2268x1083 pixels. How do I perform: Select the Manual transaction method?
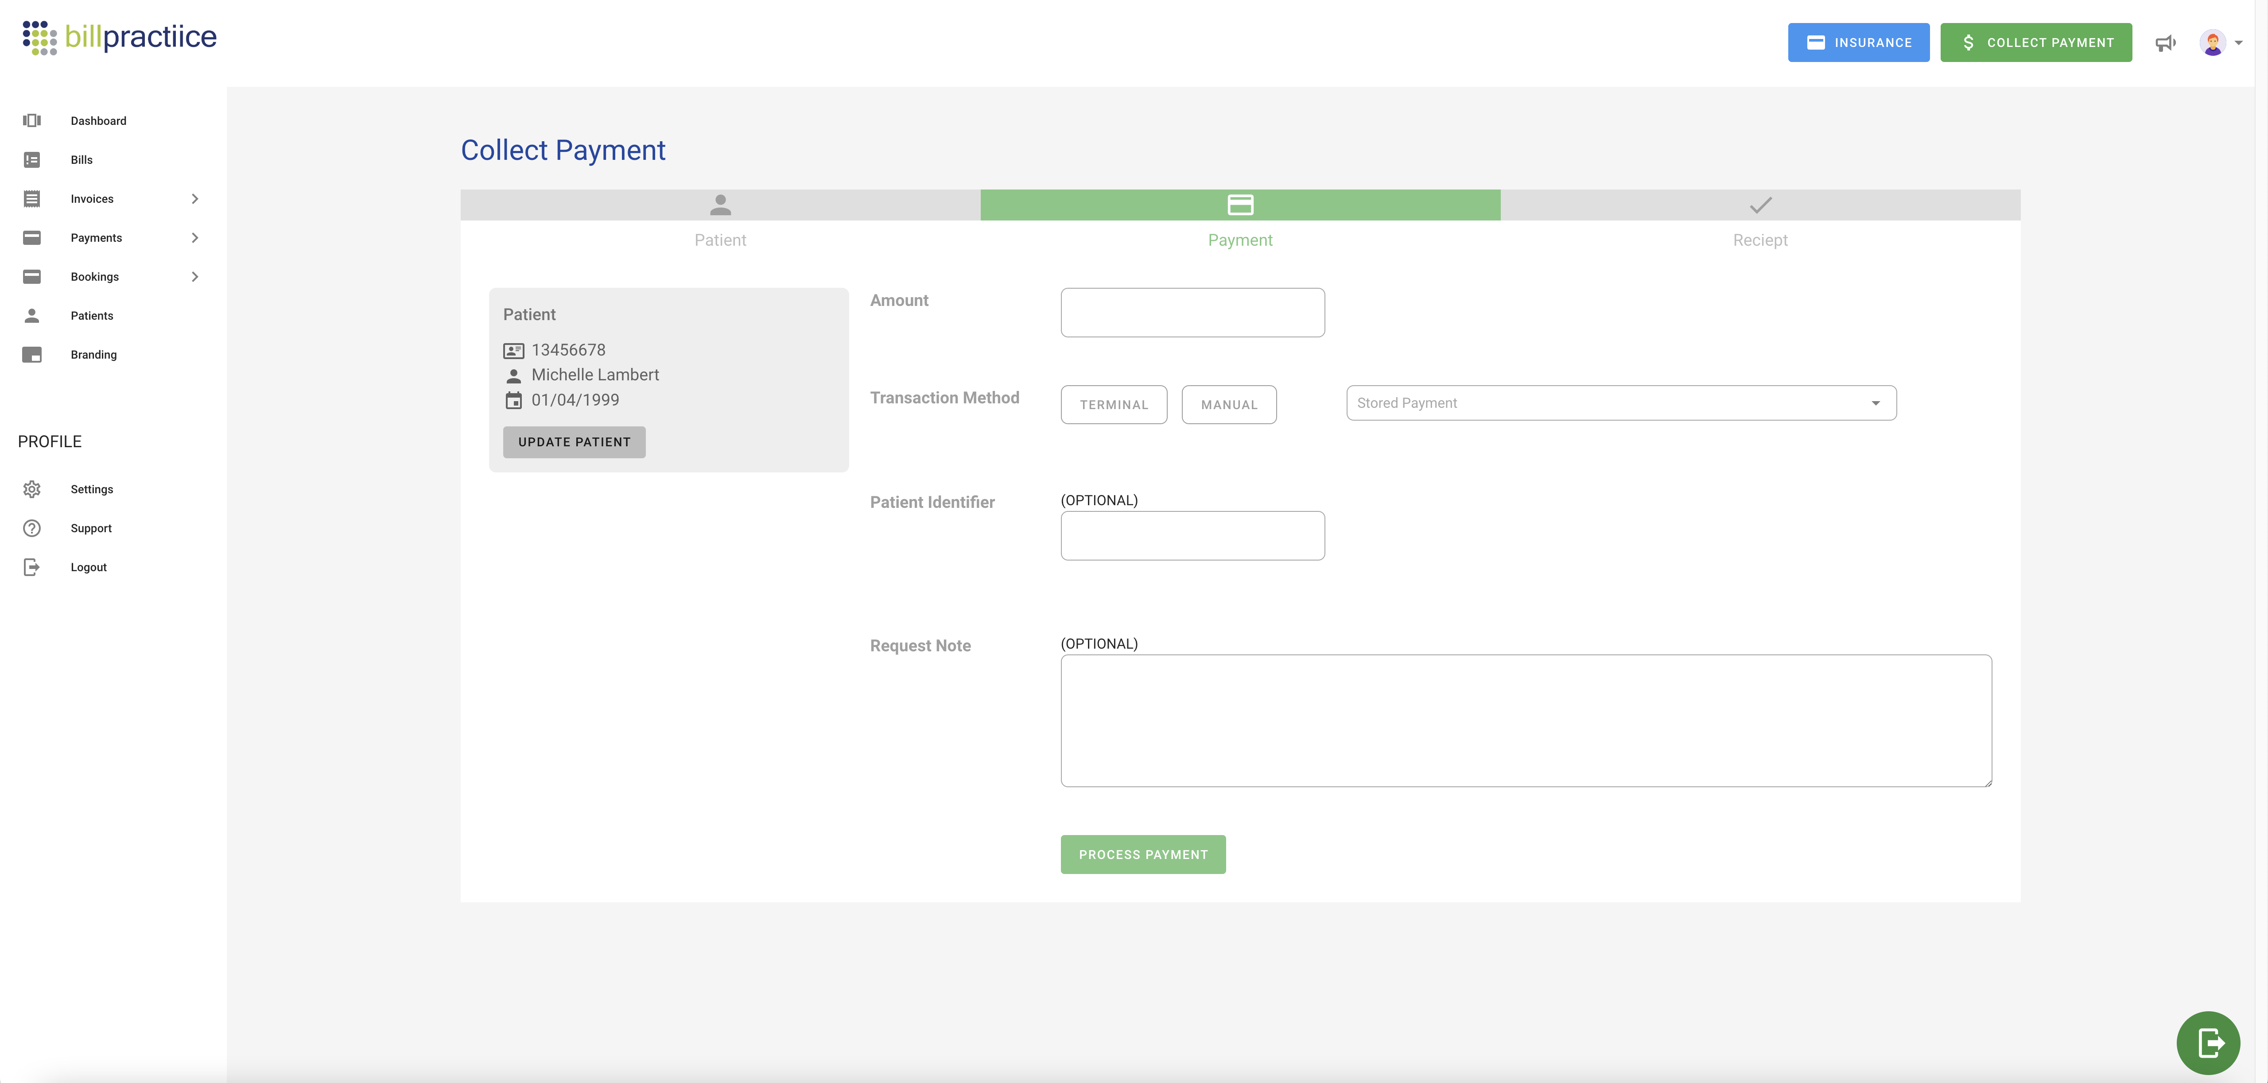(1228, 405)
